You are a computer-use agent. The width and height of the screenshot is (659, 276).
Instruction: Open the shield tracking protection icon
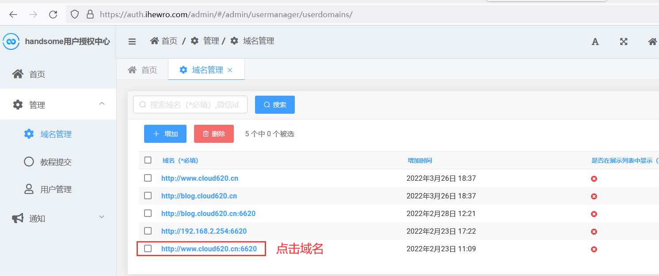pos(75,14)
